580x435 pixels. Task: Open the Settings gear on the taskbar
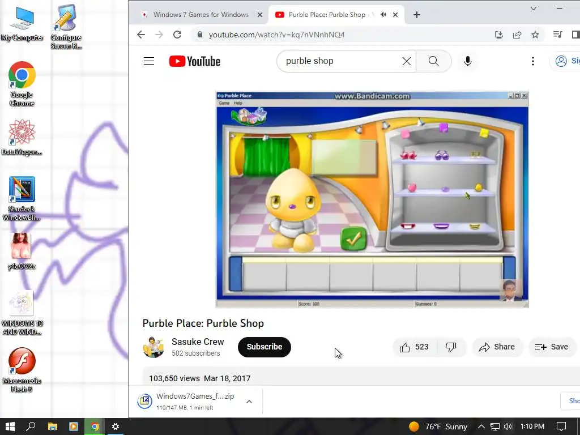pyautogui.click(x=116, y=427)
